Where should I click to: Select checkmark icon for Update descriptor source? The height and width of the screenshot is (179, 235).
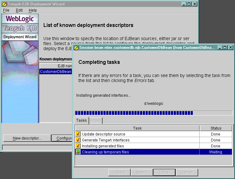click(x=78, y=134)
